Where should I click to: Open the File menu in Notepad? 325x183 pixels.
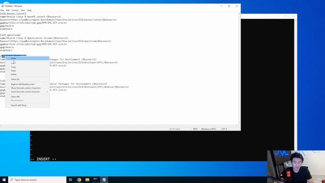pyautogui.click(x=2, y=10)
